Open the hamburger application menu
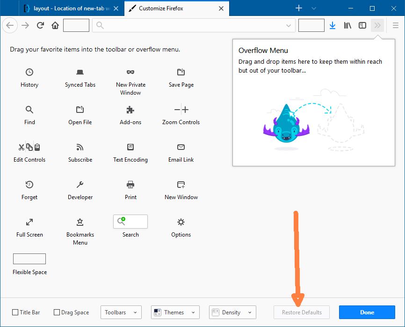405x327 pixels. 396,25
